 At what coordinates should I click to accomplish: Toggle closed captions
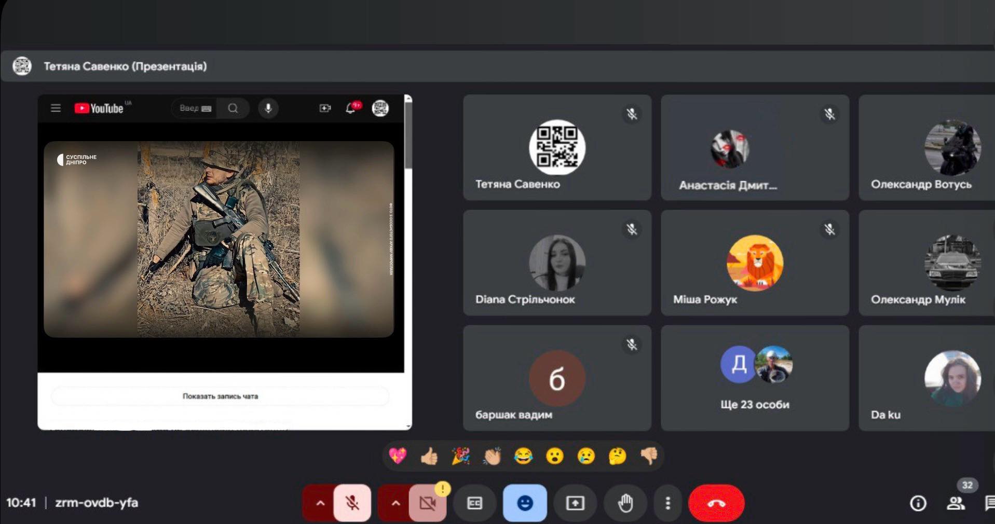tap(474, 503)
